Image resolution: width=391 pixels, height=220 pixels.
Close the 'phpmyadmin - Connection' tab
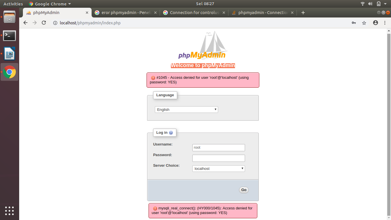(292, 13)
